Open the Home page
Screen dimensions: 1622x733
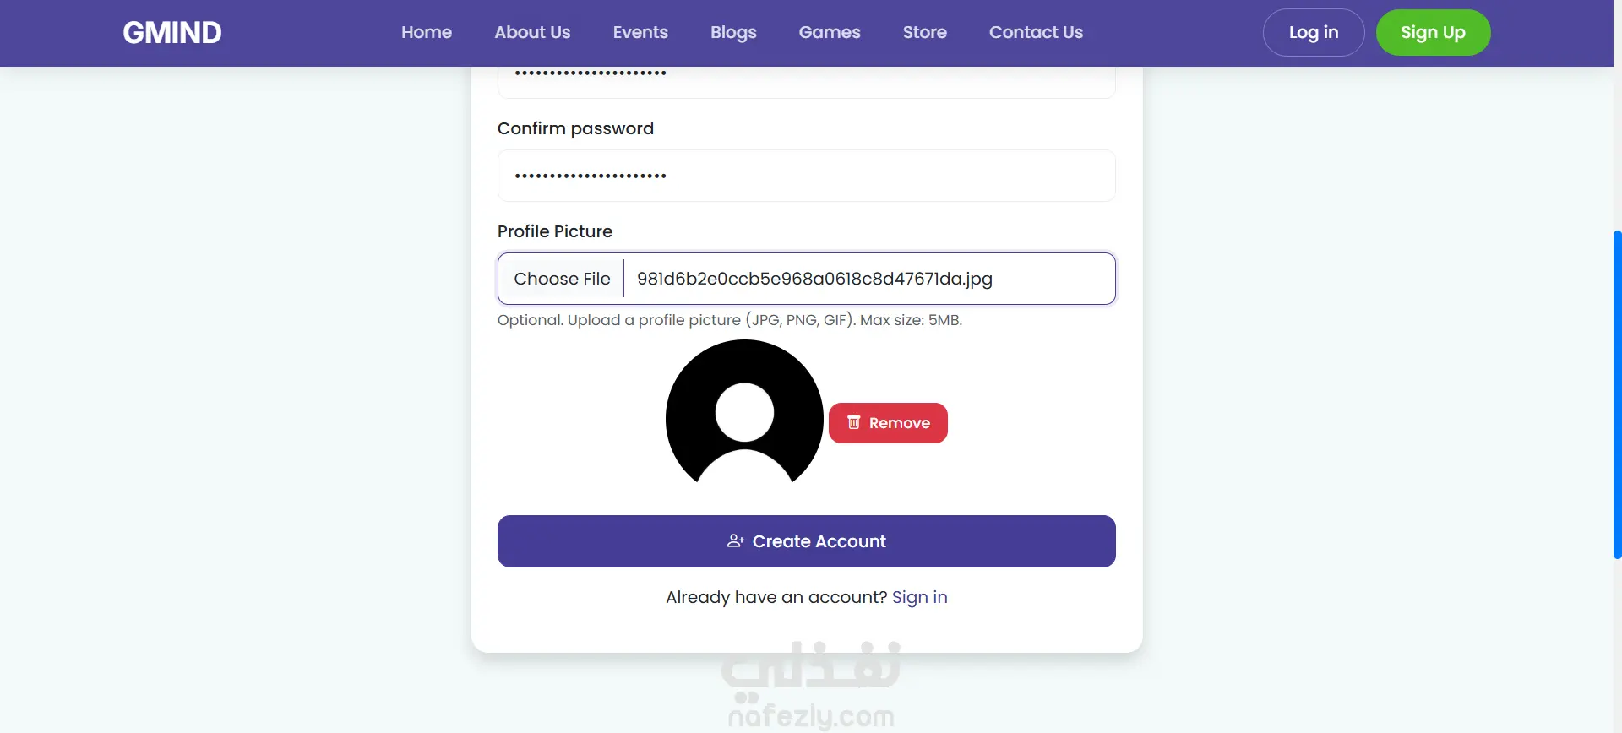tap(427, 33)
